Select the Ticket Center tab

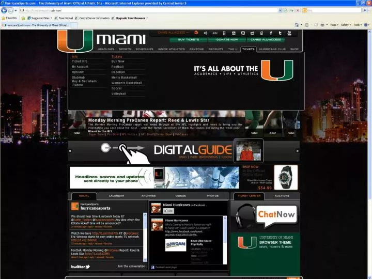coord(249,196)
